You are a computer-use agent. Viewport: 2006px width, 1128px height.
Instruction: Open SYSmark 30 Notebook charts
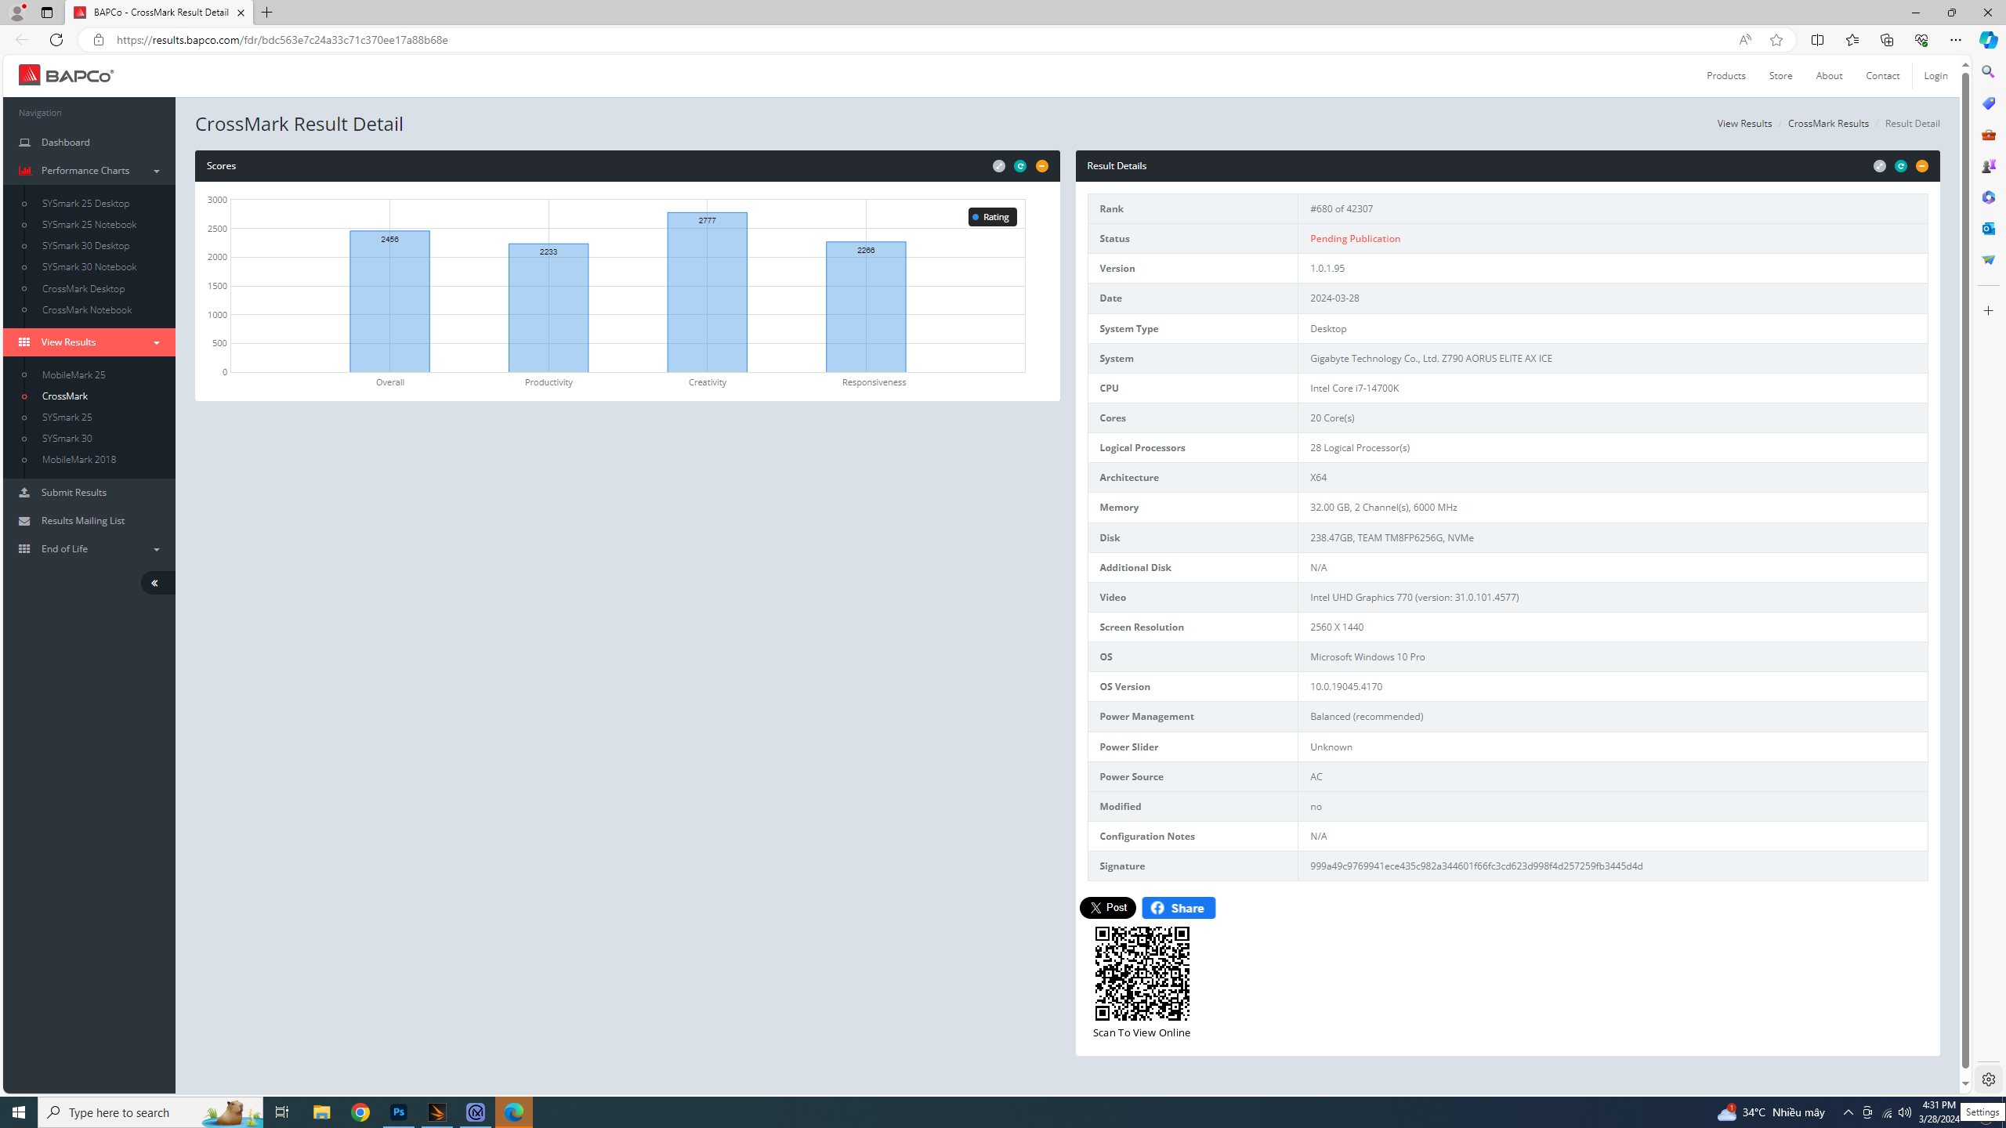(x=89, y=266)
